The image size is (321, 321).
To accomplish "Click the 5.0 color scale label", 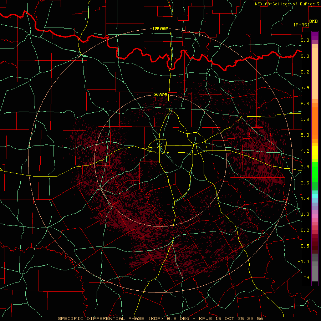I will (x=305, y=135).
